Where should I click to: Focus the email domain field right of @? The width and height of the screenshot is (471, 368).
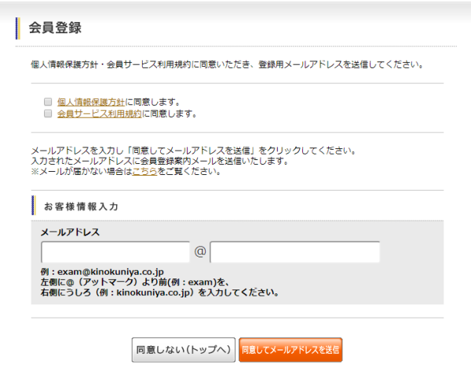pos(294,252)
